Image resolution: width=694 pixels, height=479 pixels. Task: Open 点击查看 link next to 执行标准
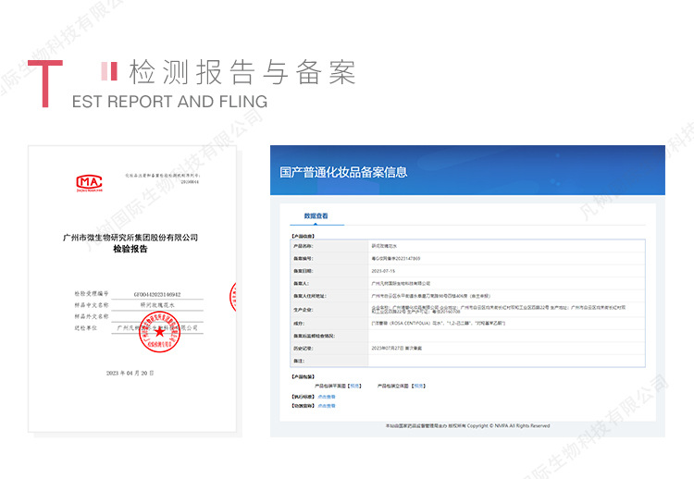click(x=327, y=397)
